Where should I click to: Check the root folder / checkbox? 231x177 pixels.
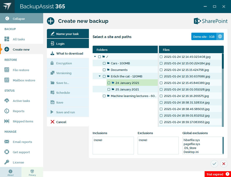tap(99, 57)
